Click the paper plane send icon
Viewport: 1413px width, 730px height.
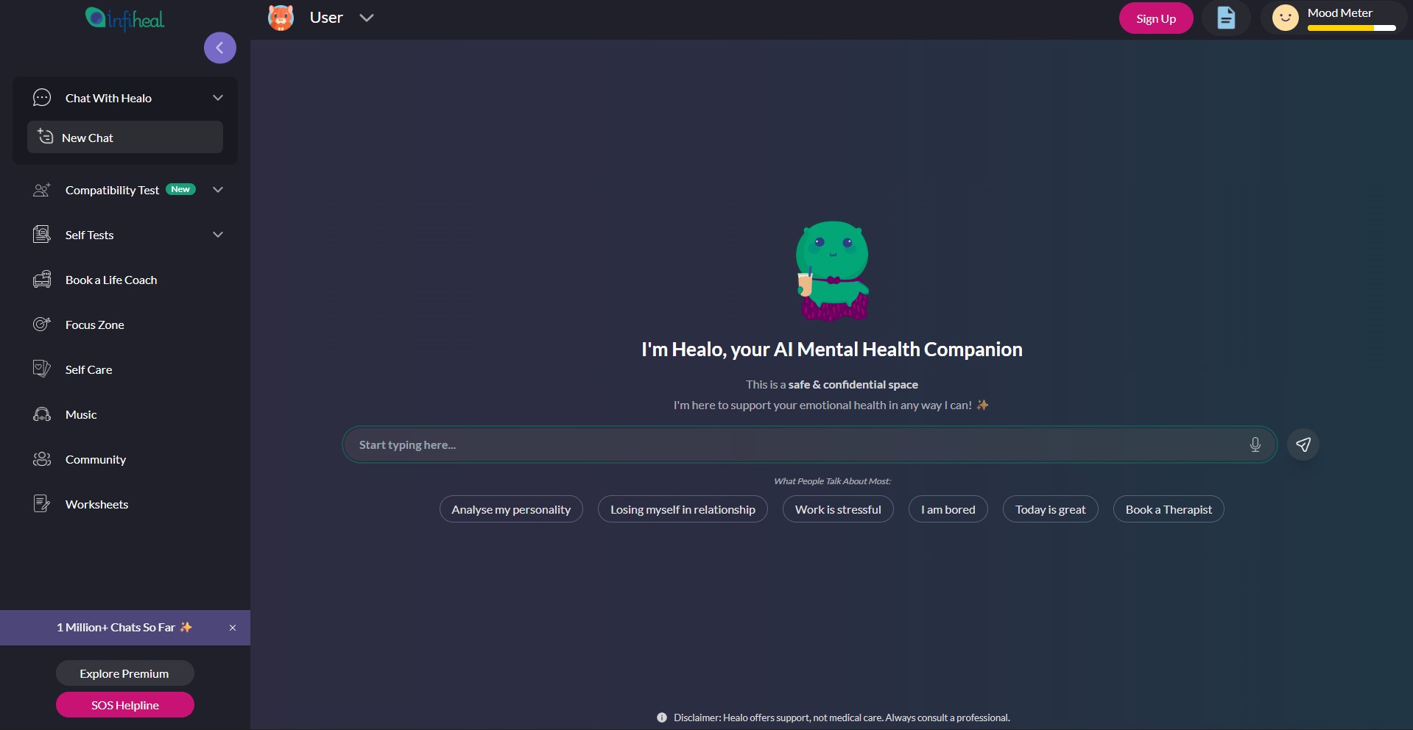(1303, 444)
